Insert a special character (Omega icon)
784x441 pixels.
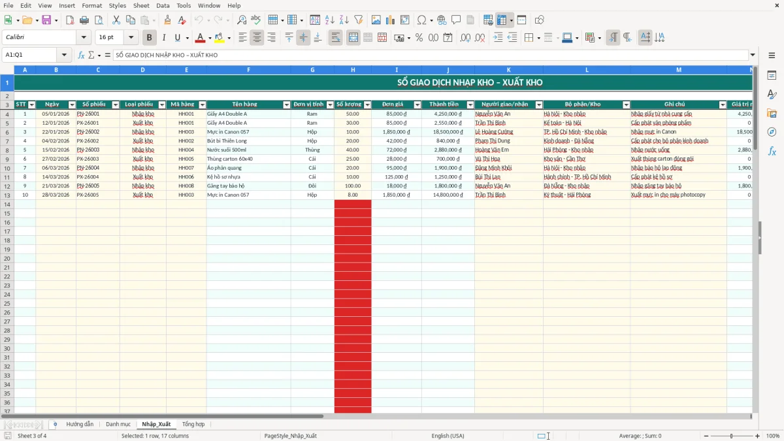pos(421,20)
